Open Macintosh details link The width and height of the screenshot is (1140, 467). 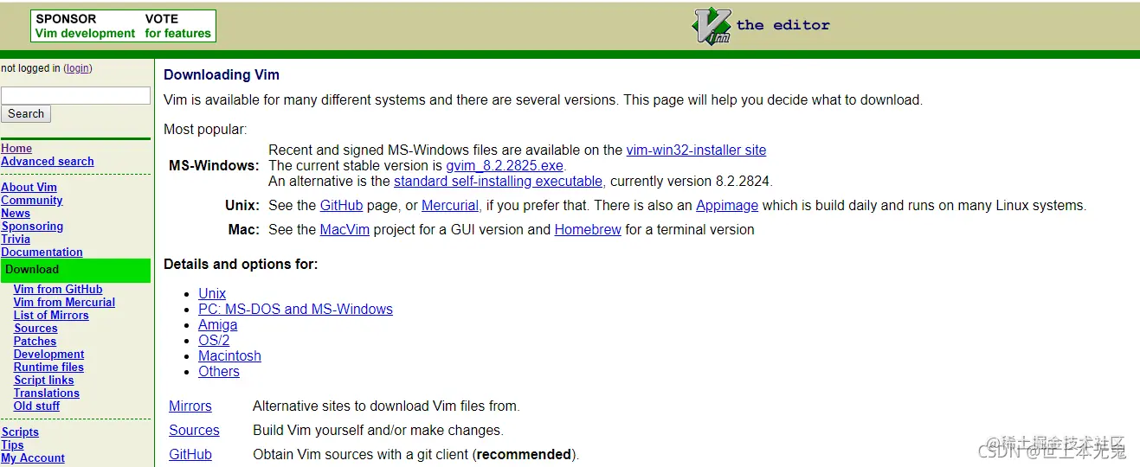pos(229,356)
